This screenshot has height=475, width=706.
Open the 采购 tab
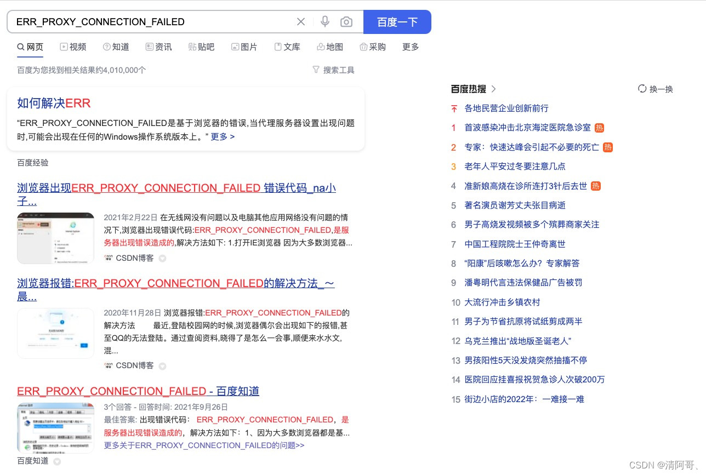(373, 47)
